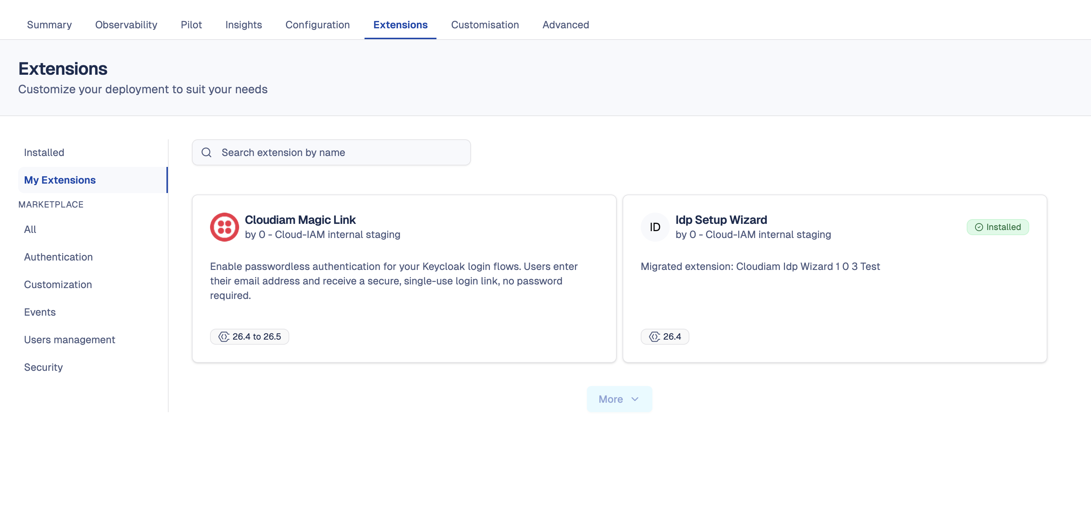Navigate to the Observability tab

(126, 25)
